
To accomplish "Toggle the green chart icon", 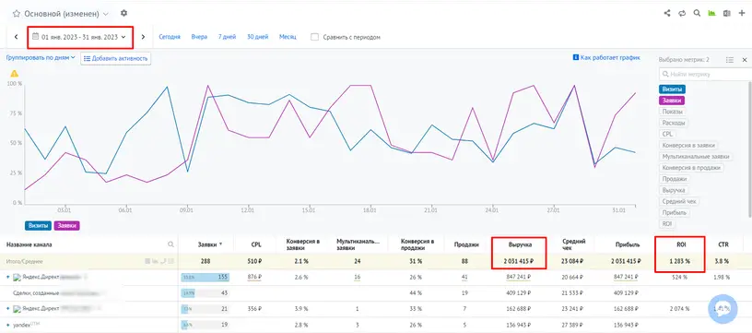I will 711,14.
